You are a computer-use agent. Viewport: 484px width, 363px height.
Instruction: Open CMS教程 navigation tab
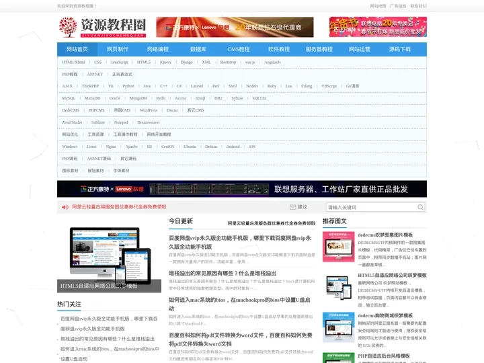pos(238,49)
